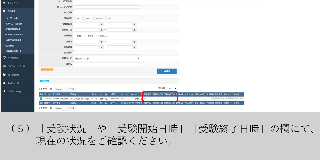320x160 pixels.
Task: Click the IBT受験申込 monitor icon
Action: [x=4, y=58]
